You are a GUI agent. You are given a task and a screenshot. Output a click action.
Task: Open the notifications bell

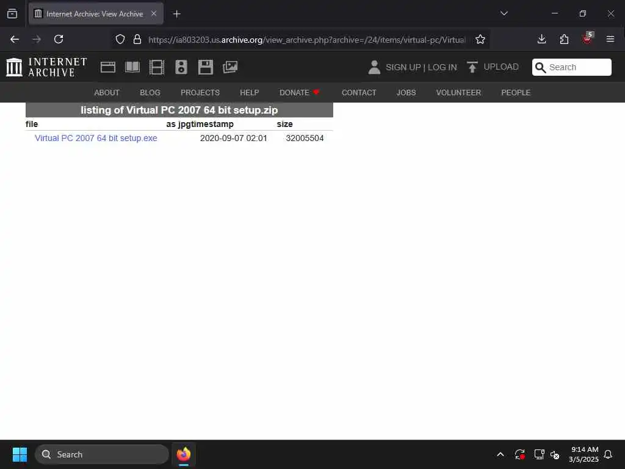point(608,454)
